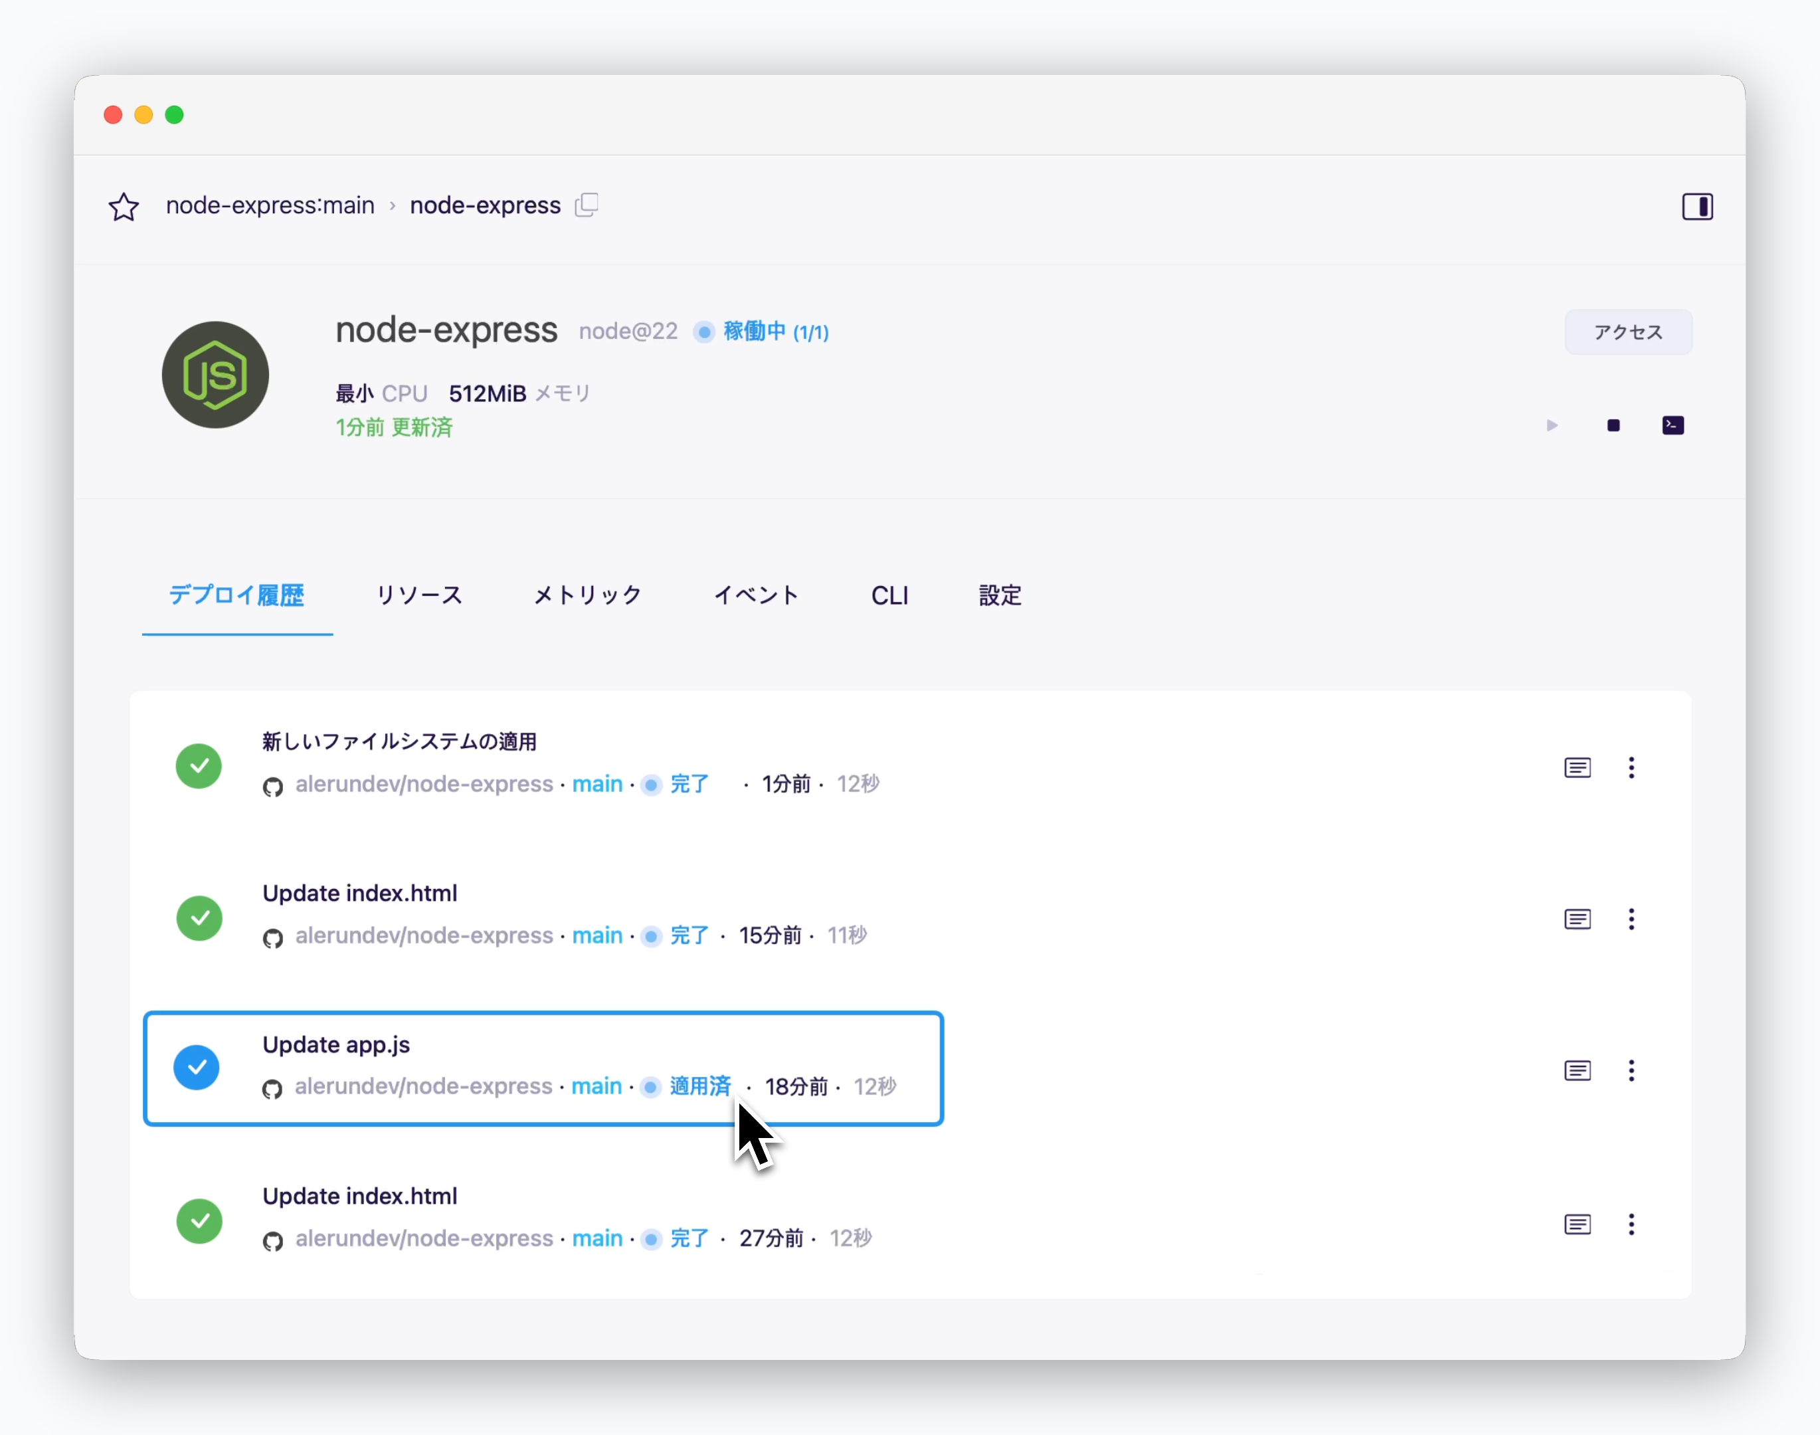Screen dimensions: 1820x1435
Task: Start the service with play icon
Action: point(1551,425)
